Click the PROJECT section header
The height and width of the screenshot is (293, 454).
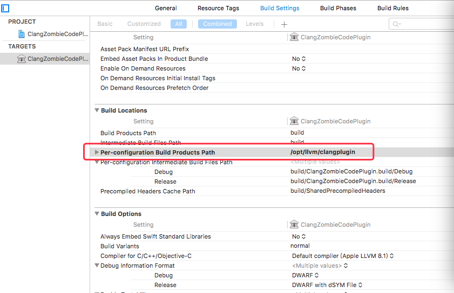point(22,22)
